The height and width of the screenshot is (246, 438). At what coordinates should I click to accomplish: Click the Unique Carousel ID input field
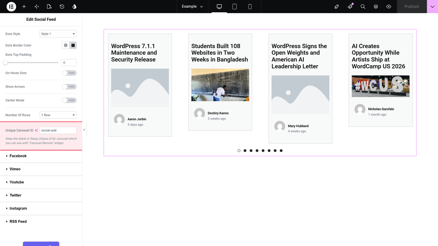[58, 130]
